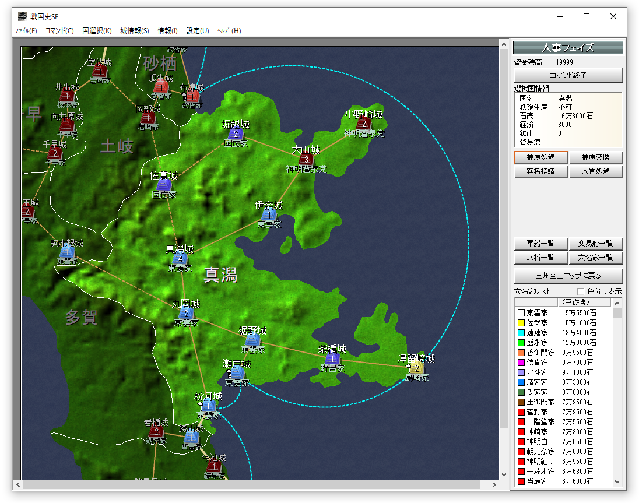This screenshot has height=503, width=639.
Task: Select 東雲家 in the daimyo list
Action: click(537, 314)
